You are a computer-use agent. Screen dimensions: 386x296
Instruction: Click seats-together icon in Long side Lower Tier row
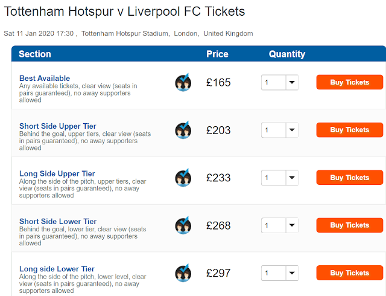(183, 273)
